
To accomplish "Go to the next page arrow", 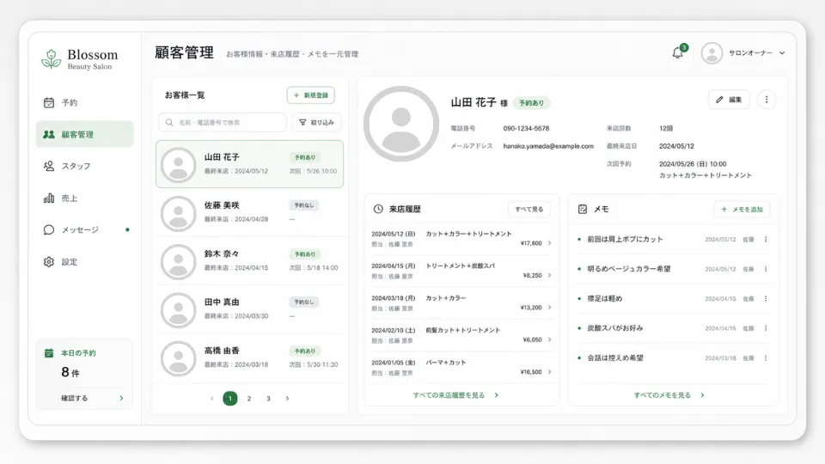I will point(287,398).
